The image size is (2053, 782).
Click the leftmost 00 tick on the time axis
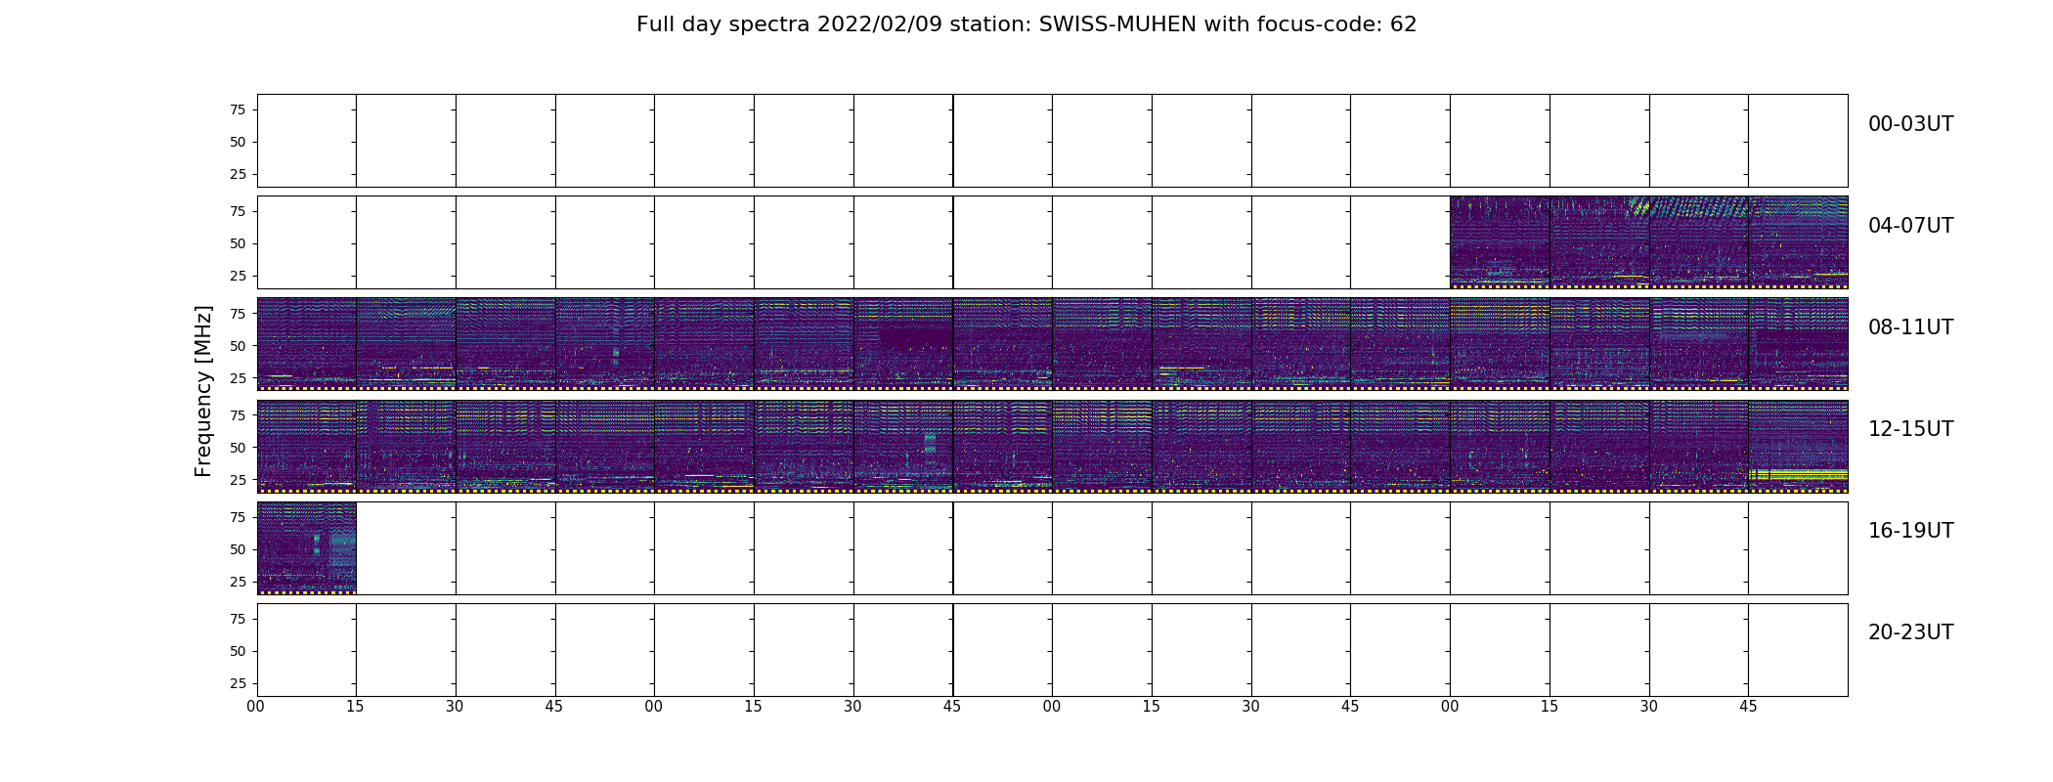click(x=256, y=706)
